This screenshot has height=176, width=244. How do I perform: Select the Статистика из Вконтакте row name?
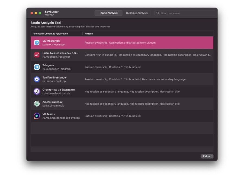[59, 90]
